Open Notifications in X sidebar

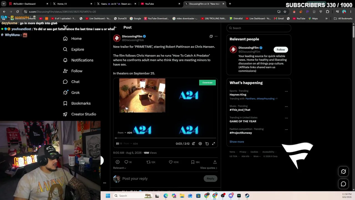[x=78, y=60]
